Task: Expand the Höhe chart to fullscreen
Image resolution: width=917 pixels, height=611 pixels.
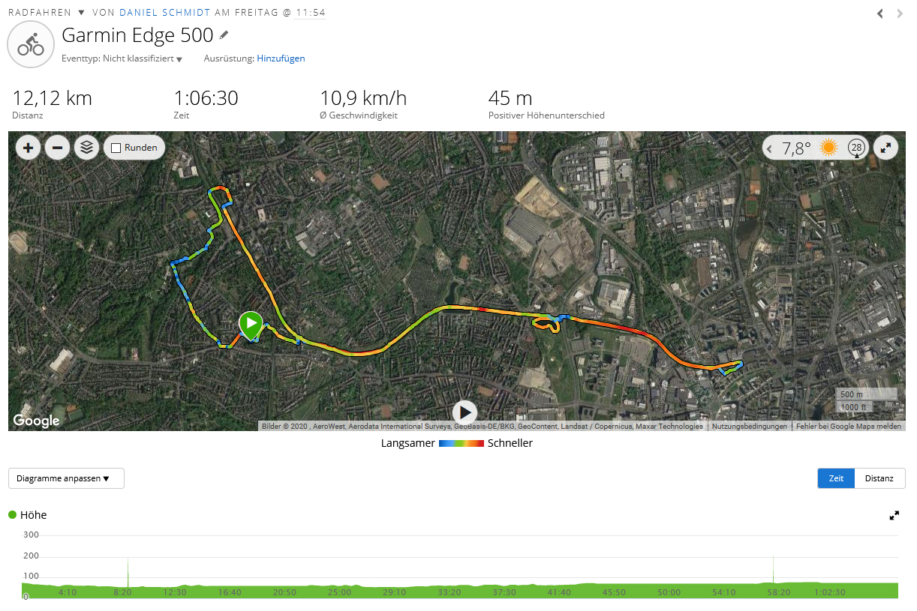Action: (x=894, y=516)
